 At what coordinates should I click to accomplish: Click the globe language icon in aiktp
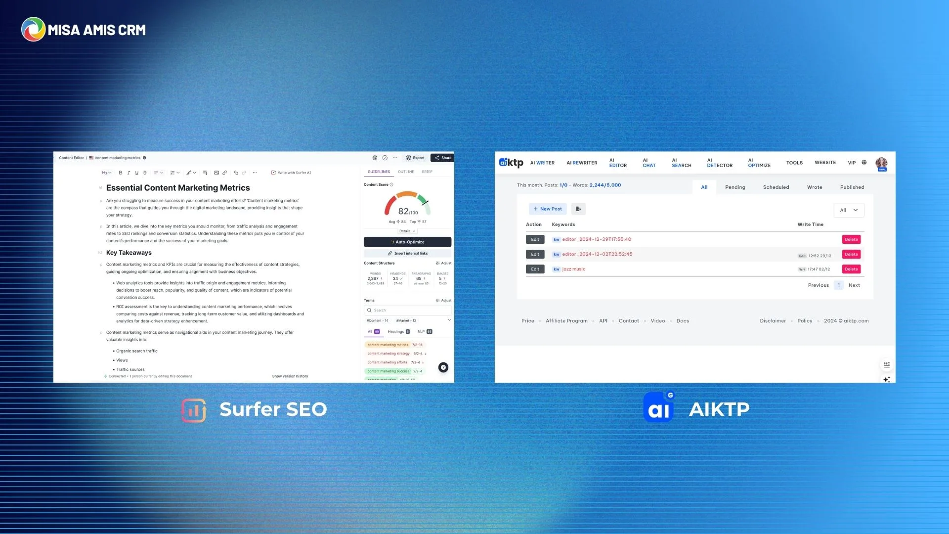[x=864, y=163]
